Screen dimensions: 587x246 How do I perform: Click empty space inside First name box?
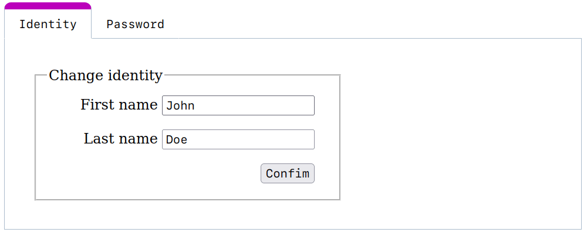255,105
